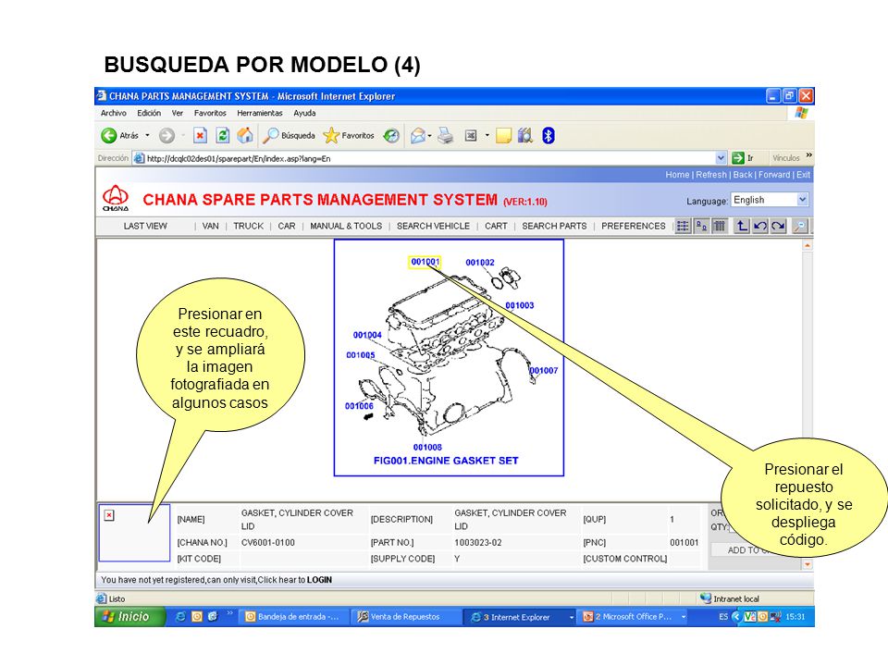Image resolution: width=888 pixels, height=666 pixels.
Task: Expand the Vínculos links chevron
Action: [x=808, y=155]
